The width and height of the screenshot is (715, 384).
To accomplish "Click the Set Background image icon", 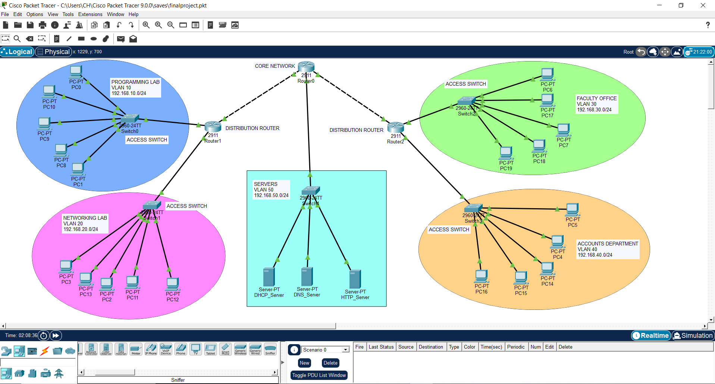I will click(x=677, y=52).
